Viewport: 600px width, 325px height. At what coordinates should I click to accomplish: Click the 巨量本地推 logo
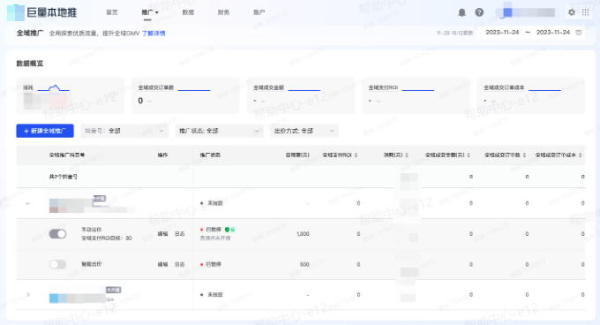[41, 12]
